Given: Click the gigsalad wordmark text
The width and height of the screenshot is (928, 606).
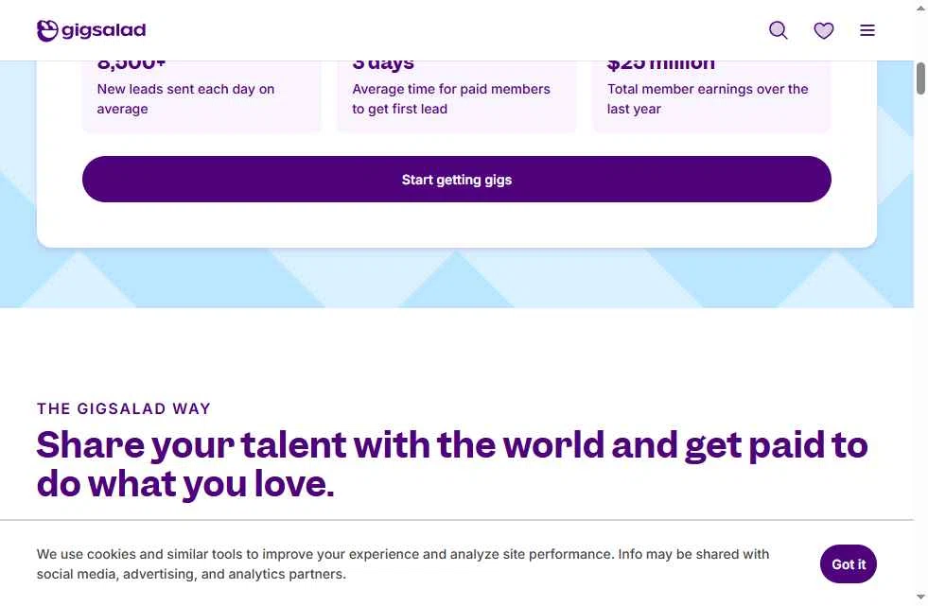Looking at the screenshot, I should click(x=104, y=30).
